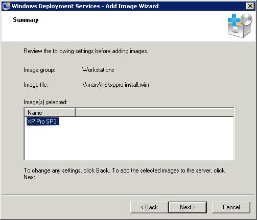Click the empty column header beside Name
Screen dimensions: 257x220
click(154, 113)
